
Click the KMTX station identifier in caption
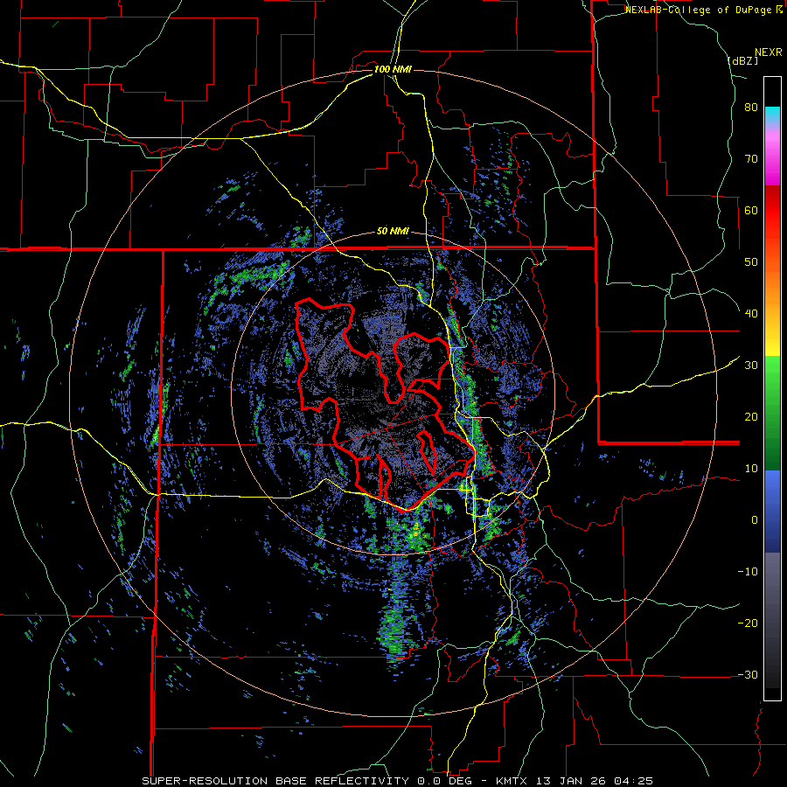513,781
